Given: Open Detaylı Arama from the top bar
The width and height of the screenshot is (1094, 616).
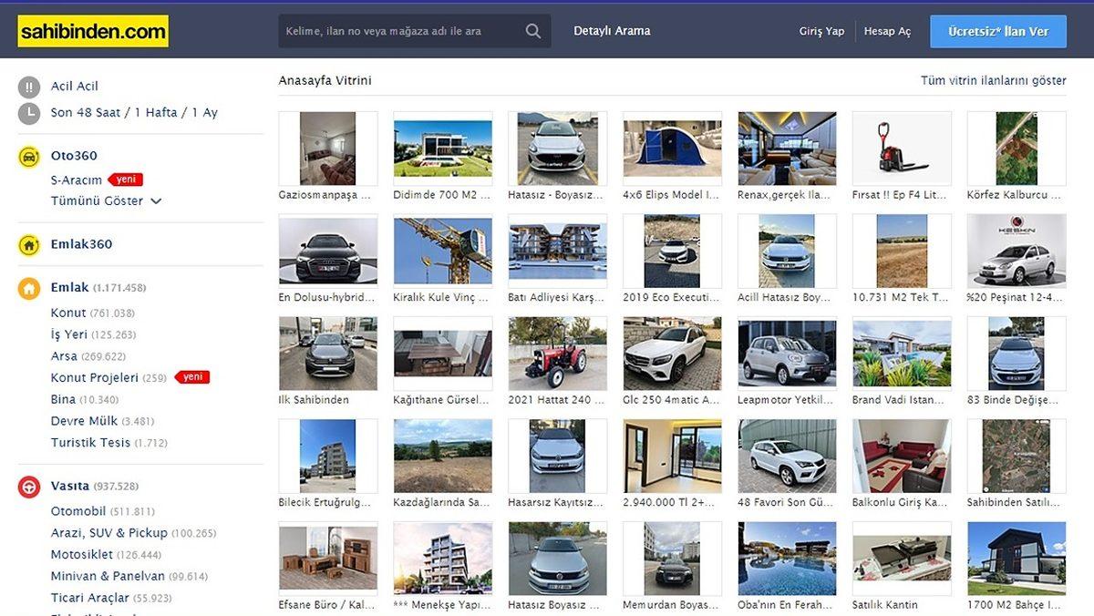Looking at the screenshot, I should pyautogui.click(x=612, y=30).
